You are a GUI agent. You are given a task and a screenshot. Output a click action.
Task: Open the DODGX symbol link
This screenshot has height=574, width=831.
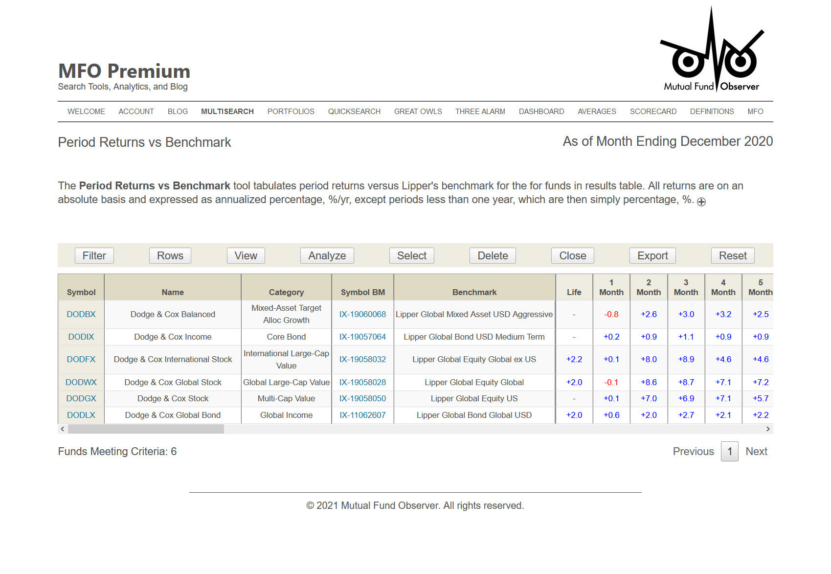[x=81, y=399]
